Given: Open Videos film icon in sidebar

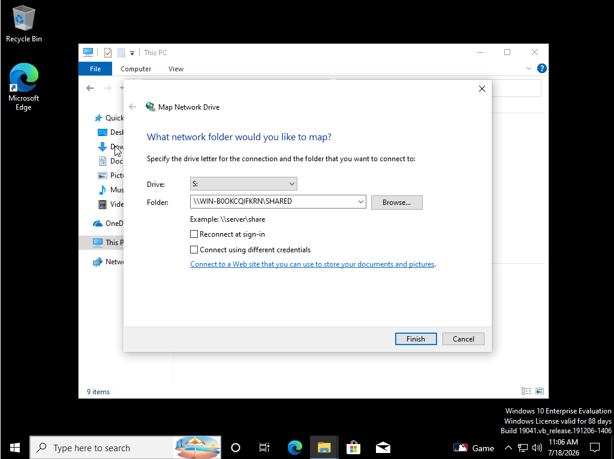Looking at the screenshot, I should pyautogui.click(x=102, y=204).
